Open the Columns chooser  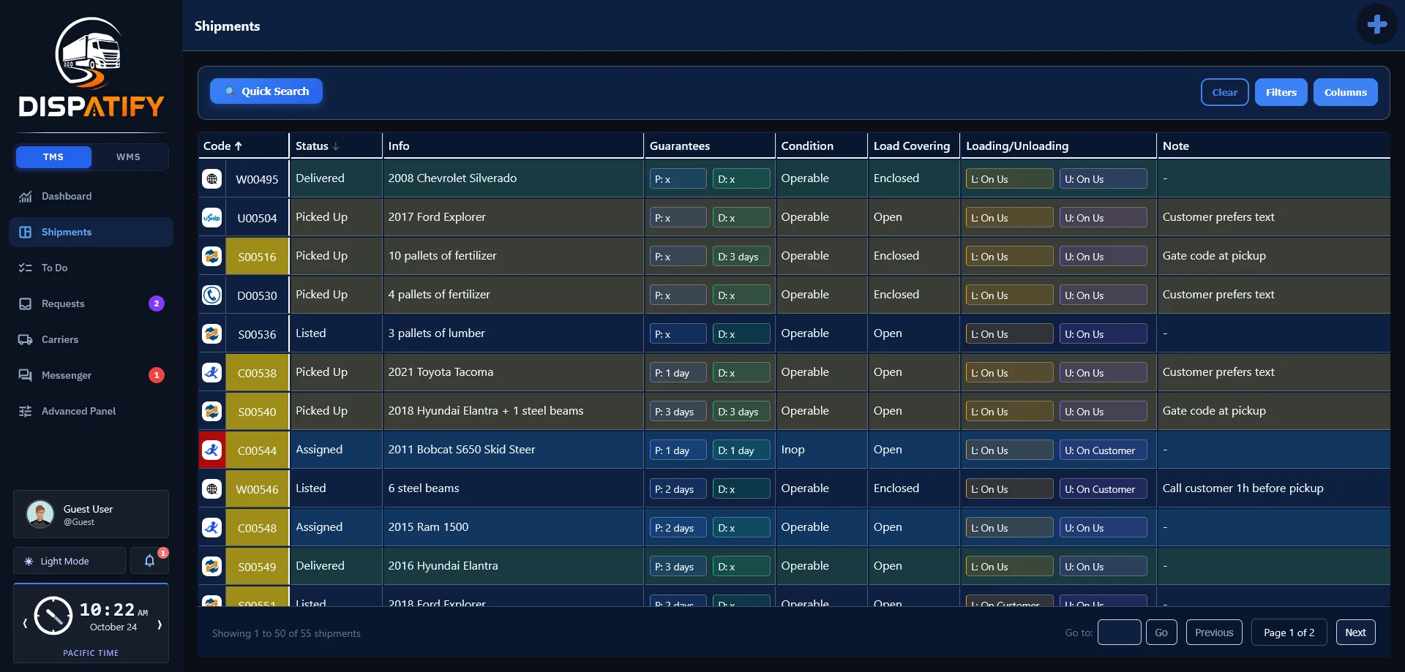[x=1345, y=92]
